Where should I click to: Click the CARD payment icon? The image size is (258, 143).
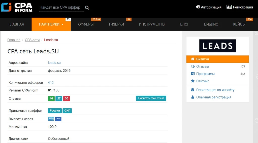point(58,119)
